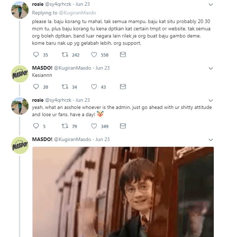Reply to rosie's tweet with 5 replies
This screenshot has height=237, width=225.
pos(36,126)
